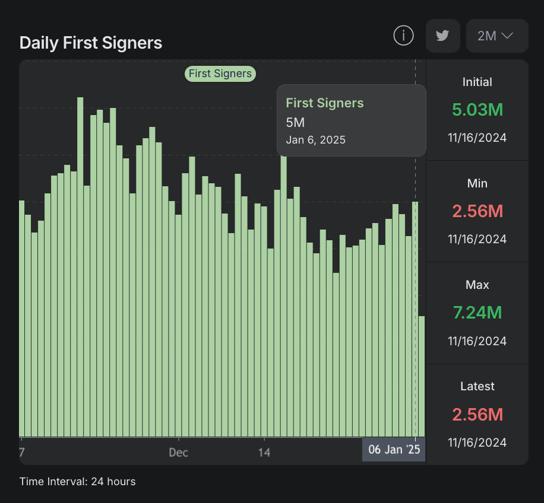The height and width of the screenshot is (503, 544).
Task: Click the Jan 6, 2025 tooltip date
Action: [x=315, y=140]
